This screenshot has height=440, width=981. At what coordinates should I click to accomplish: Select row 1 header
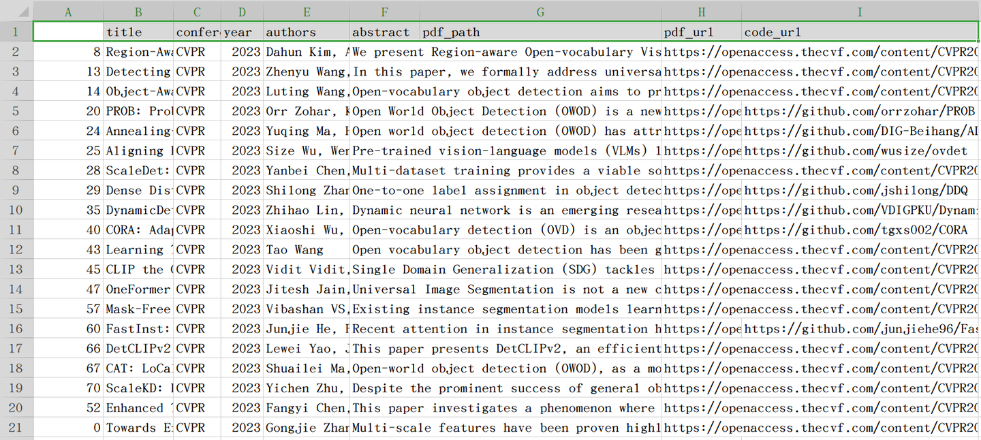tap(16, 32)
